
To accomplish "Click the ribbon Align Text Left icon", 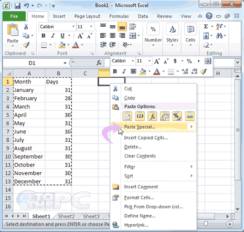I will pos(103,36).
